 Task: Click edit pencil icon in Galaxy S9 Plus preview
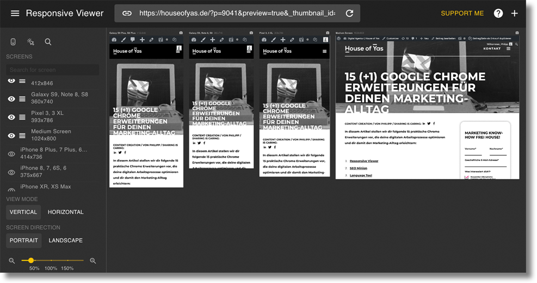[151, 40]
